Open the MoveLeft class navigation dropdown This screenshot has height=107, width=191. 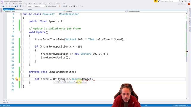tap(95, 11)
